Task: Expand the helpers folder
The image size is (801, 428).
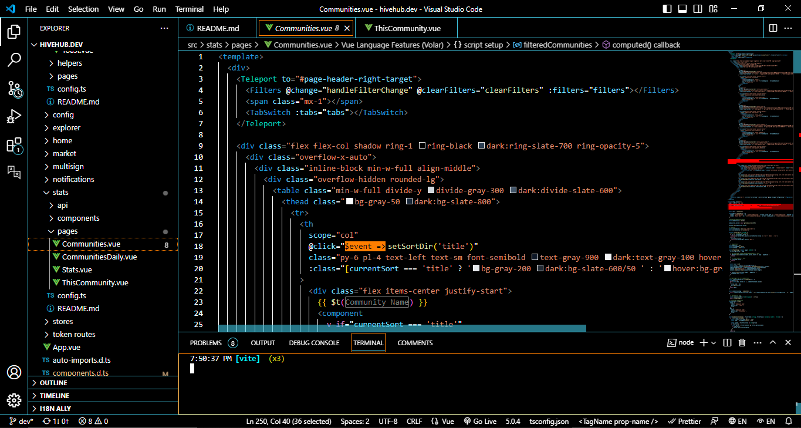Action: click(103, 63)
